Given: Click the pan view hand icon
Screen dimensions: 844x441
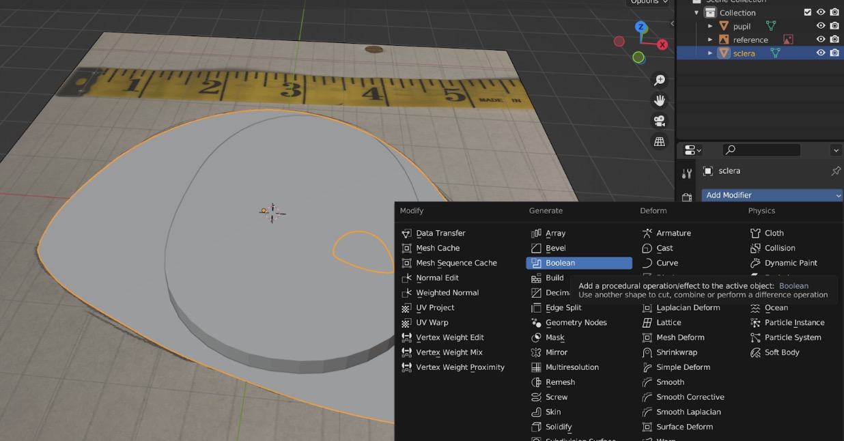Looking at the screenshot, I should 660,101.
